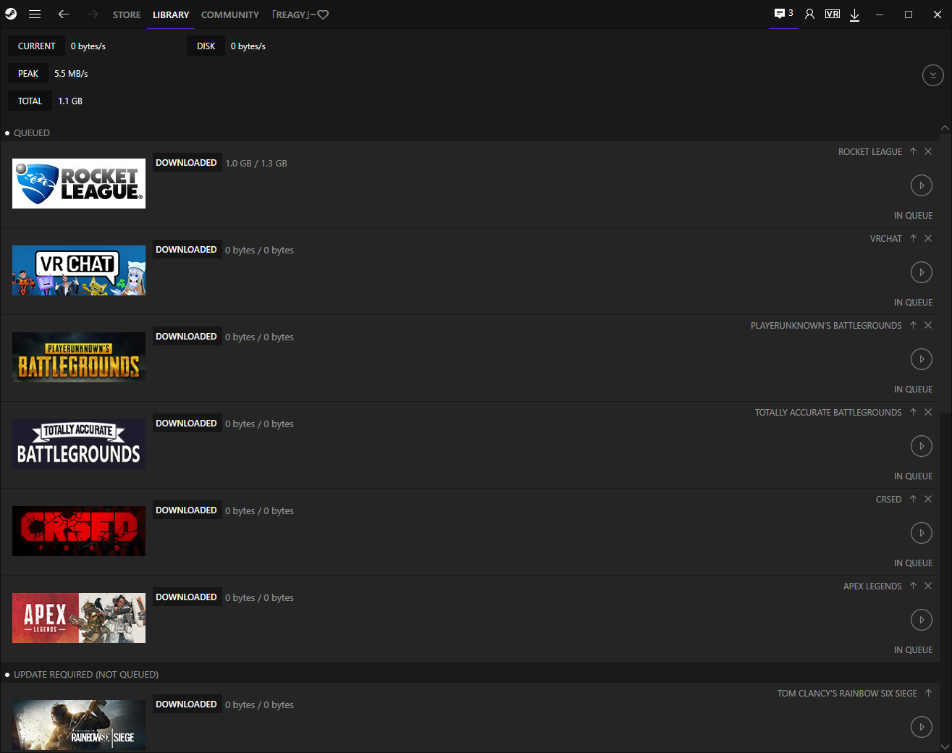
Task: Click the Rocket League game banner
Action: (79, 183)
